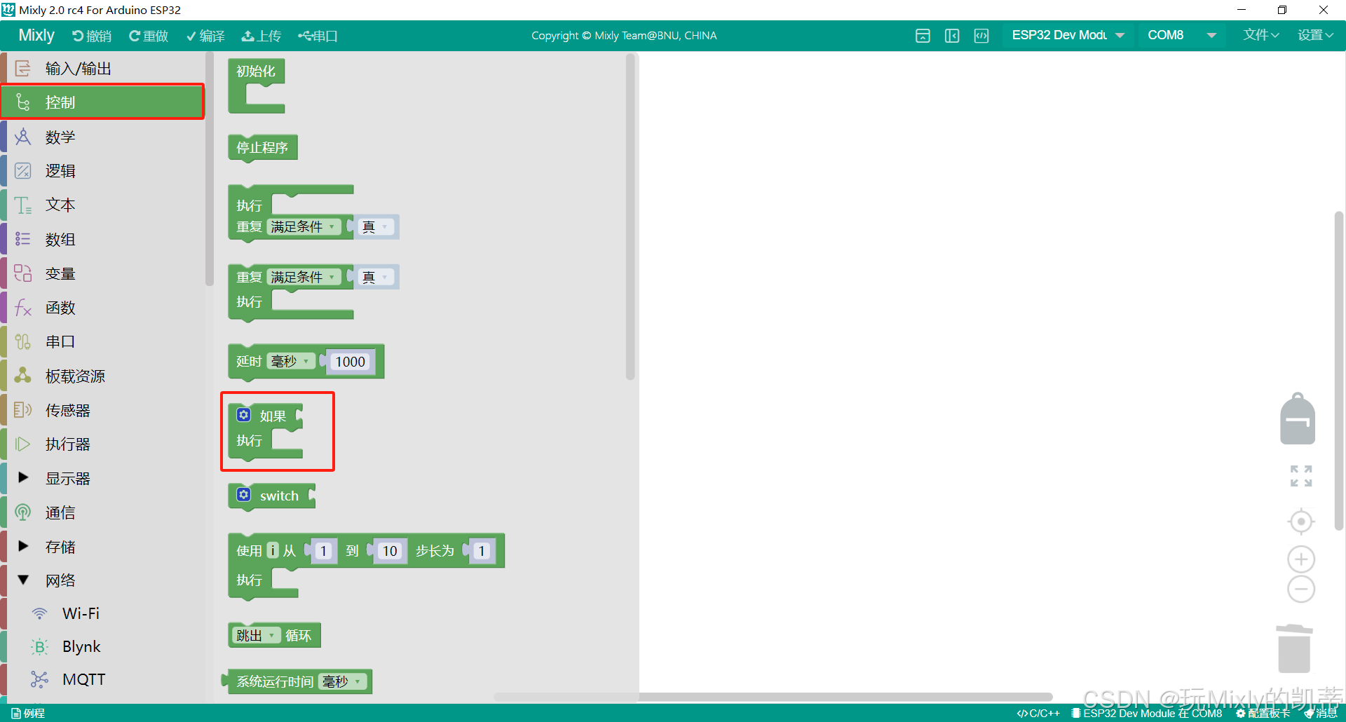Click the C/C++ link in the status bar

pyautogui.click(x=1038, y=713)
